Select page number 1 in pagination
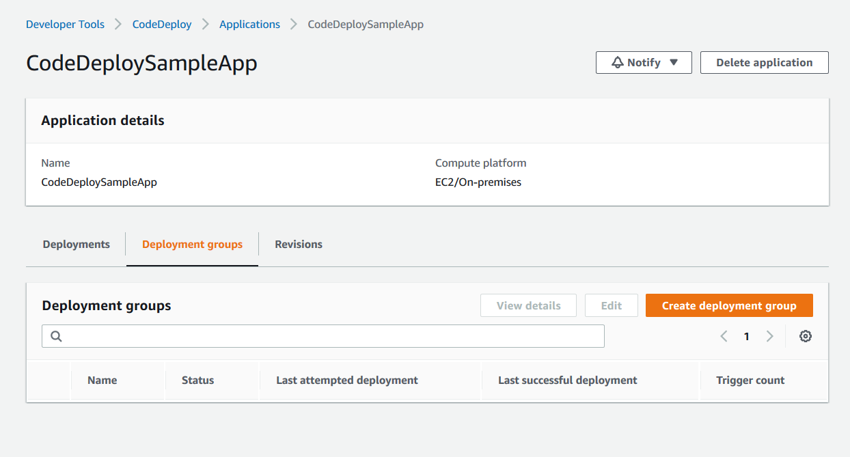This screenshot has width=850, height=457. point(747,336)
